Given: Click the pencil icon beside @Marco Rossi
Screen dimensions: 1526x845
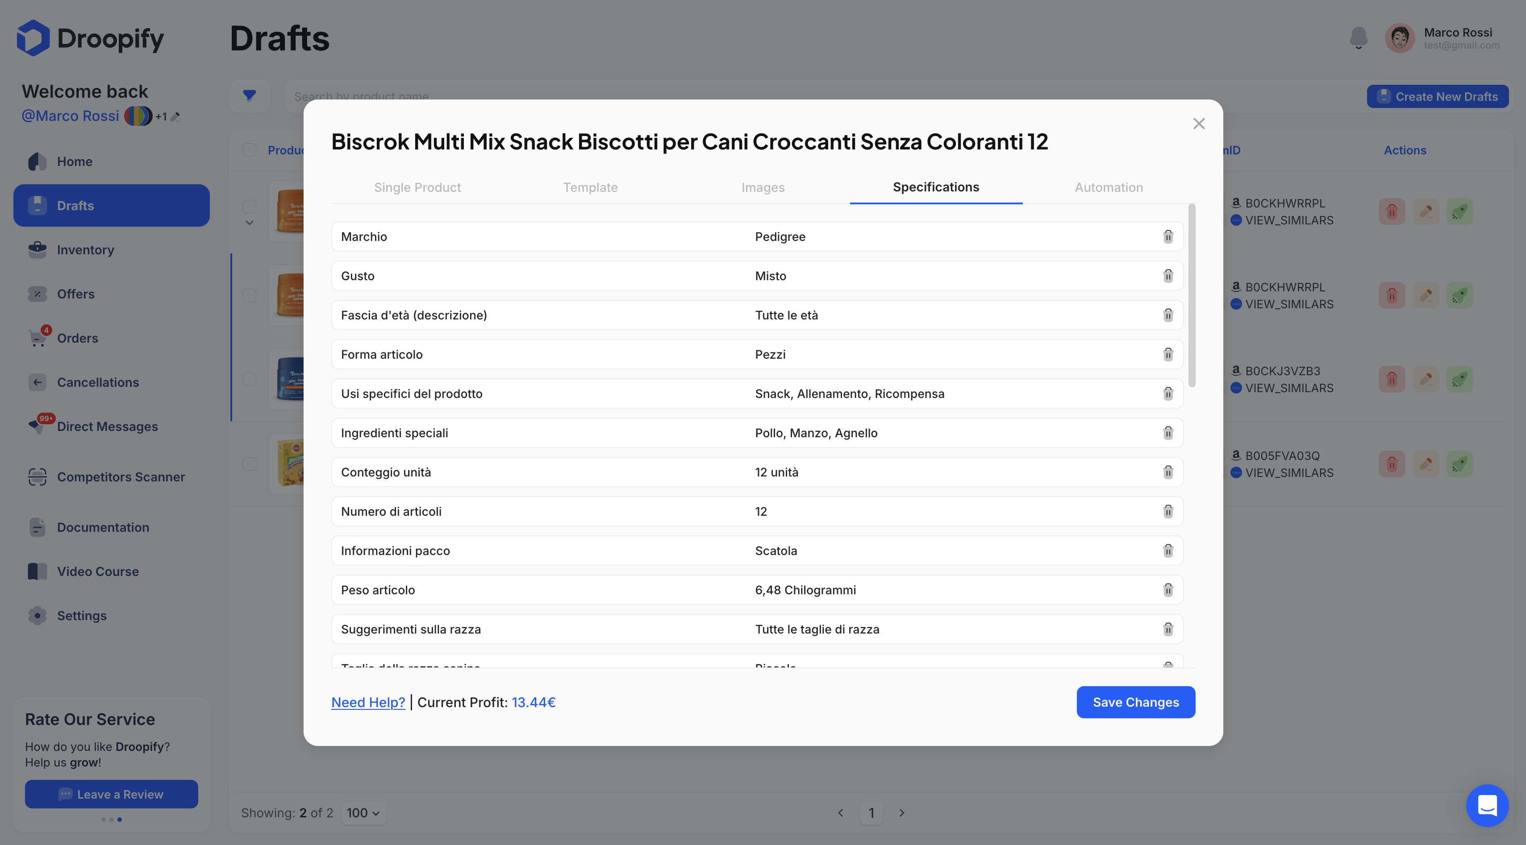Looking at the screenshot, I should tap(175, 116).
